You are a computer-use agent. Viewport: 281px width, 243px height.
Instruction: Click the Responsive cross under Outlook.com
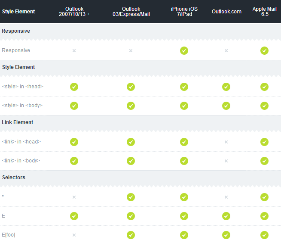point(226,51)
